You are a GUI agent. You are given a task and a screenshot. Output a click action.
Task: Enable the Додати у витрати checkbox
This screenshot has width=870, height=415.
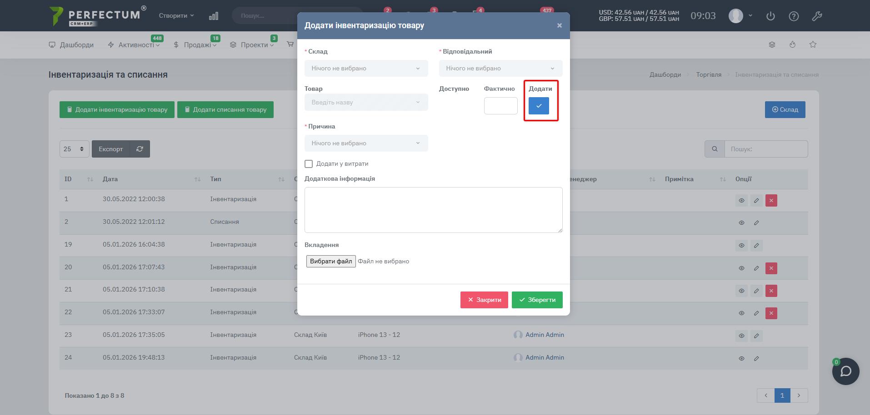click(x=309, y=164)
